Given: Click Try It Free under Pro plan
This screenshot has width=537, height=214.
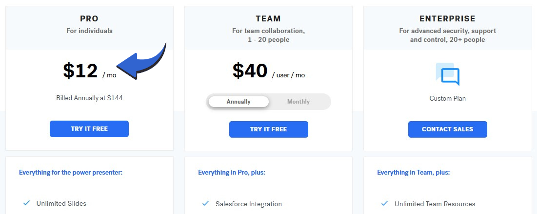Looking at the screenshot, I should point(89,129).
